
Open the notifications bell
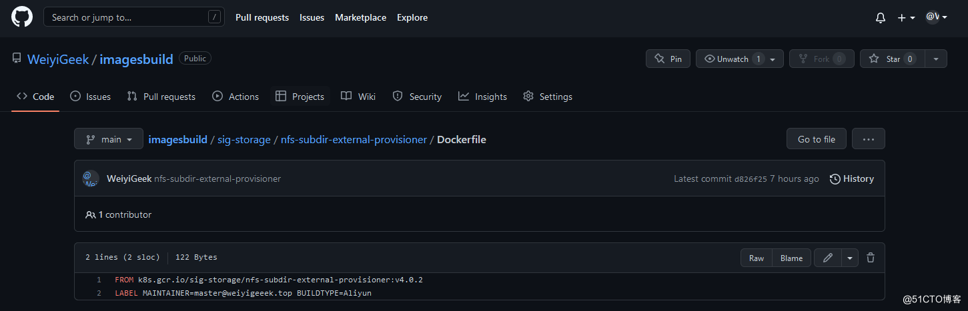coord(881,18)
